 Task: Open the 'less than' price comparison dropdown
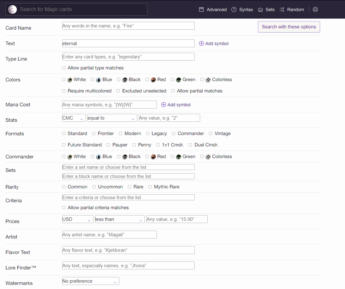point(120,219)
